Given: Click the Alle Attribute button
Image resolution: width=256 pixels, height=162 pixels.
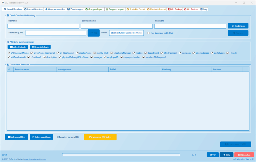Looking at the screenshot, I should (x=17, y=47).
